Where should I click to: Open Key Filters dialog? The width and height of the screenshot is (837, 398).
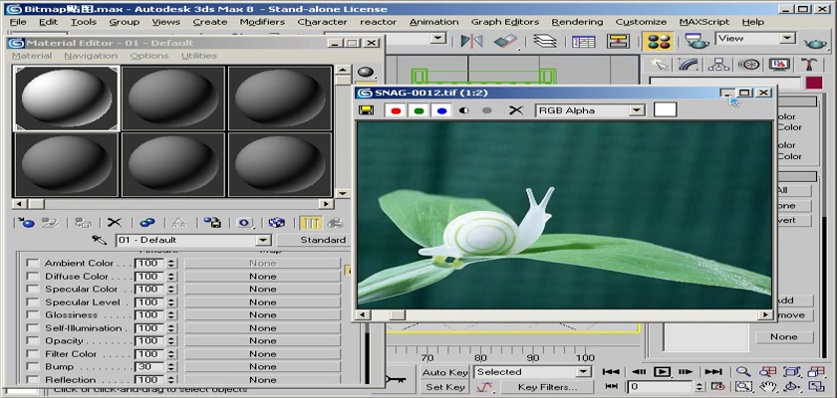pyautogui.click(x=547, y=387)
